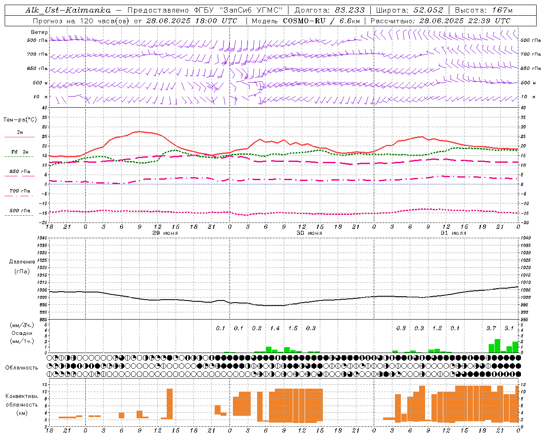Image resolution: width=543 pixels, height=434 pixels.
Task: Click the 1.4 precipitation total value
Action: pyautogui.click(x=275, y=328)
